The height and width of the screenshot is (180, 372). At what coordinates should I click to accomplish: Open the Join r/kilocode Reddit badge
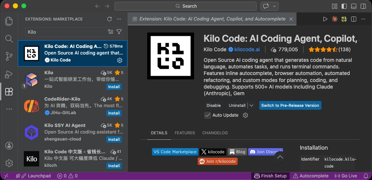[x=217, y=161]
